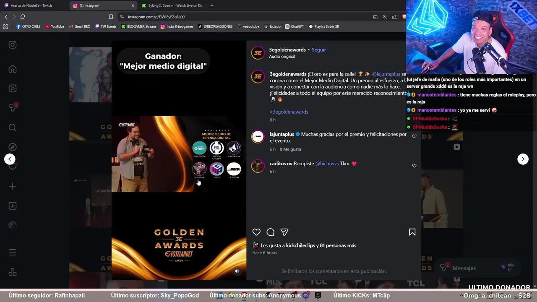Open carlitos.ov commenter profile
The width and height of the screenshot is (537, 302).
[x=281, y=164]
